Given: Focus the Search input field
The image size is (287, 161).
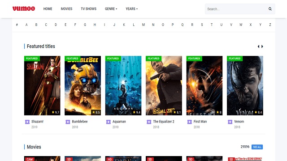Looking at the screenshot, I should (236, 9).
